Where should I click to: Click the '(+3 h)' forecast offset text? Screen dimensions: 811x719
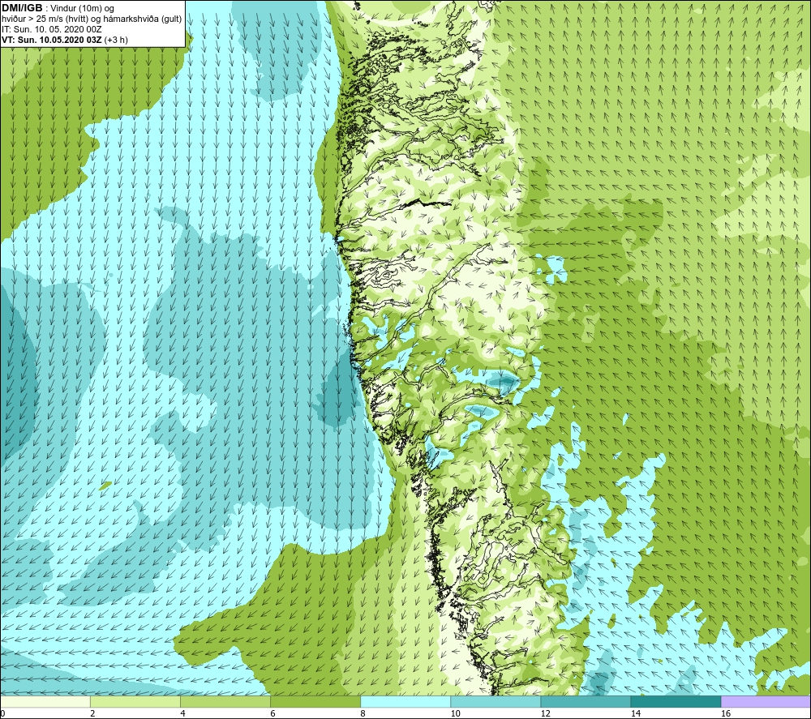[116, 40]
